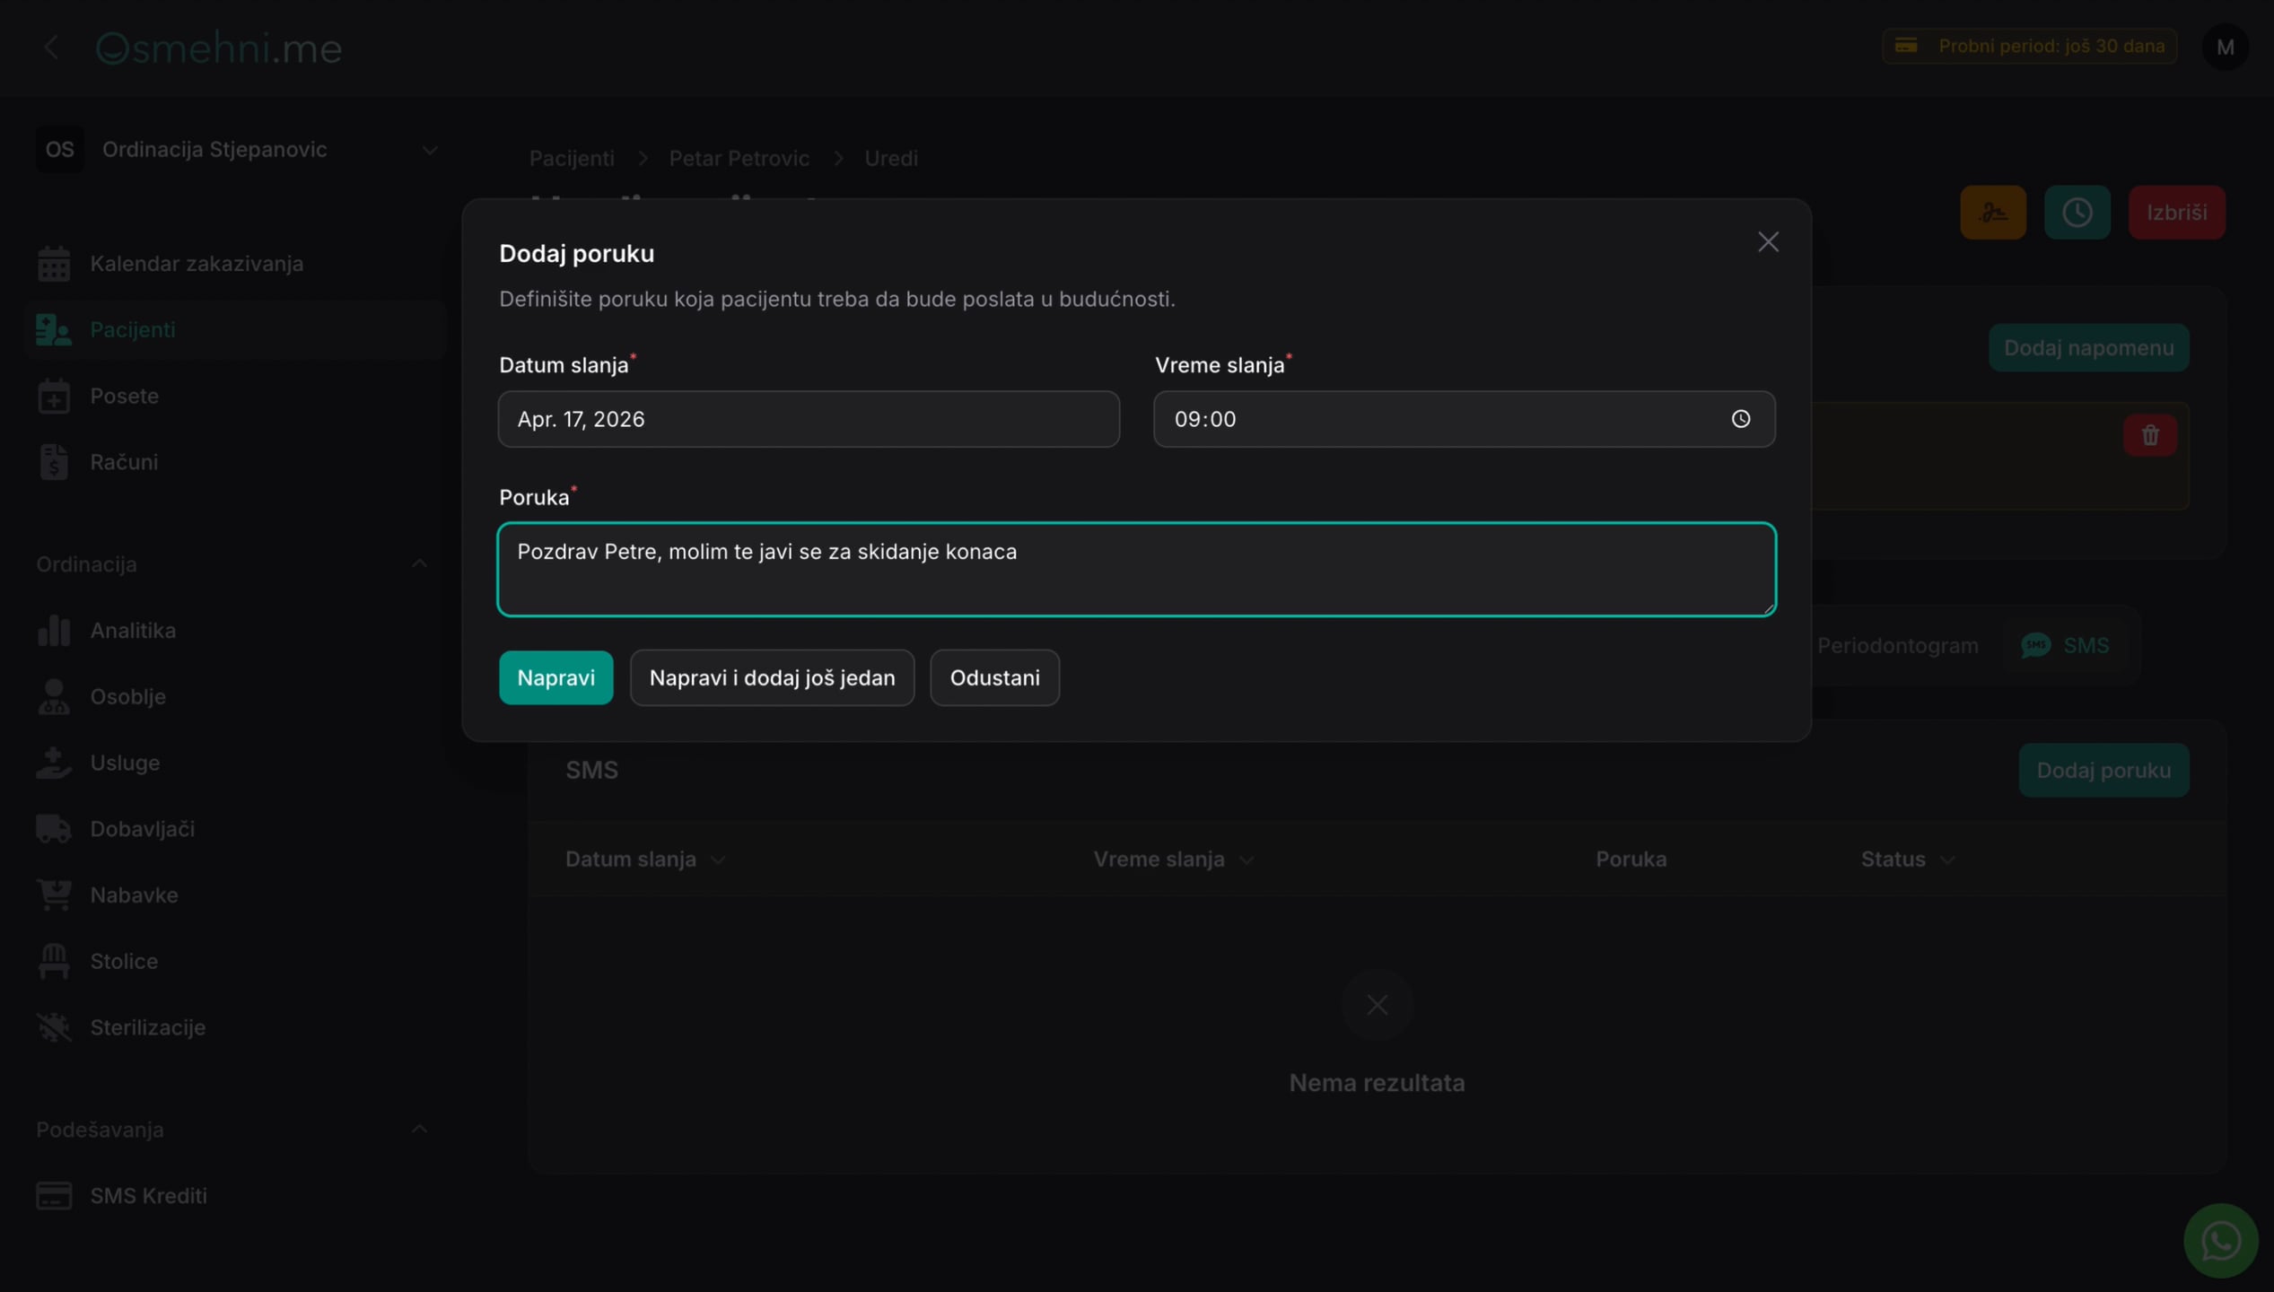Image resolution: width=2274 pixels, height=1292 pixels.
Task: Collapse the Ordinacija sidebar section
Action: coord(419,564)
